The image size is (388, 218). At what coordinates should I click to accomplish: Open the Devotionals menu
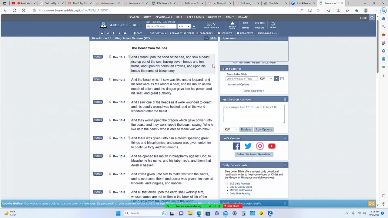pyautogui.click(x=164, y=17)
